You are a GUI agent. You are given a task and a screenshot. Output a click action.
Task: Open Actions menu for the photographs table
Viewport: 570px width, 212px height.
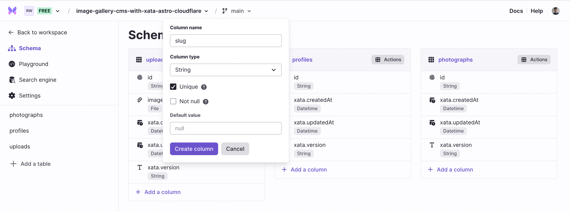point(534,60)
